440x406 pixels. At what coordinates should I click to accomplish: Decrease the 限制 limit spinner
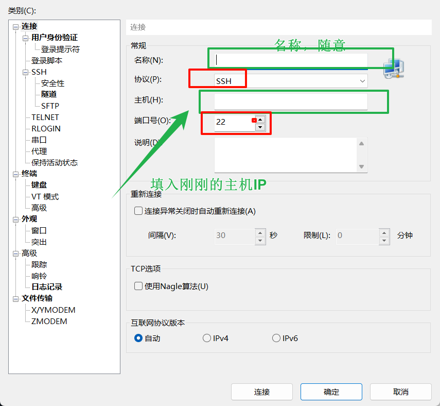coord(384,241)
